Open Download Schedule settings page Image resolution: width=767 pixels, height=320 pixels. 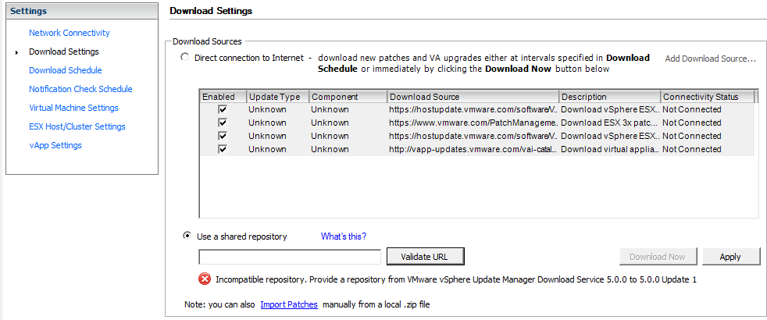(65, 70)
